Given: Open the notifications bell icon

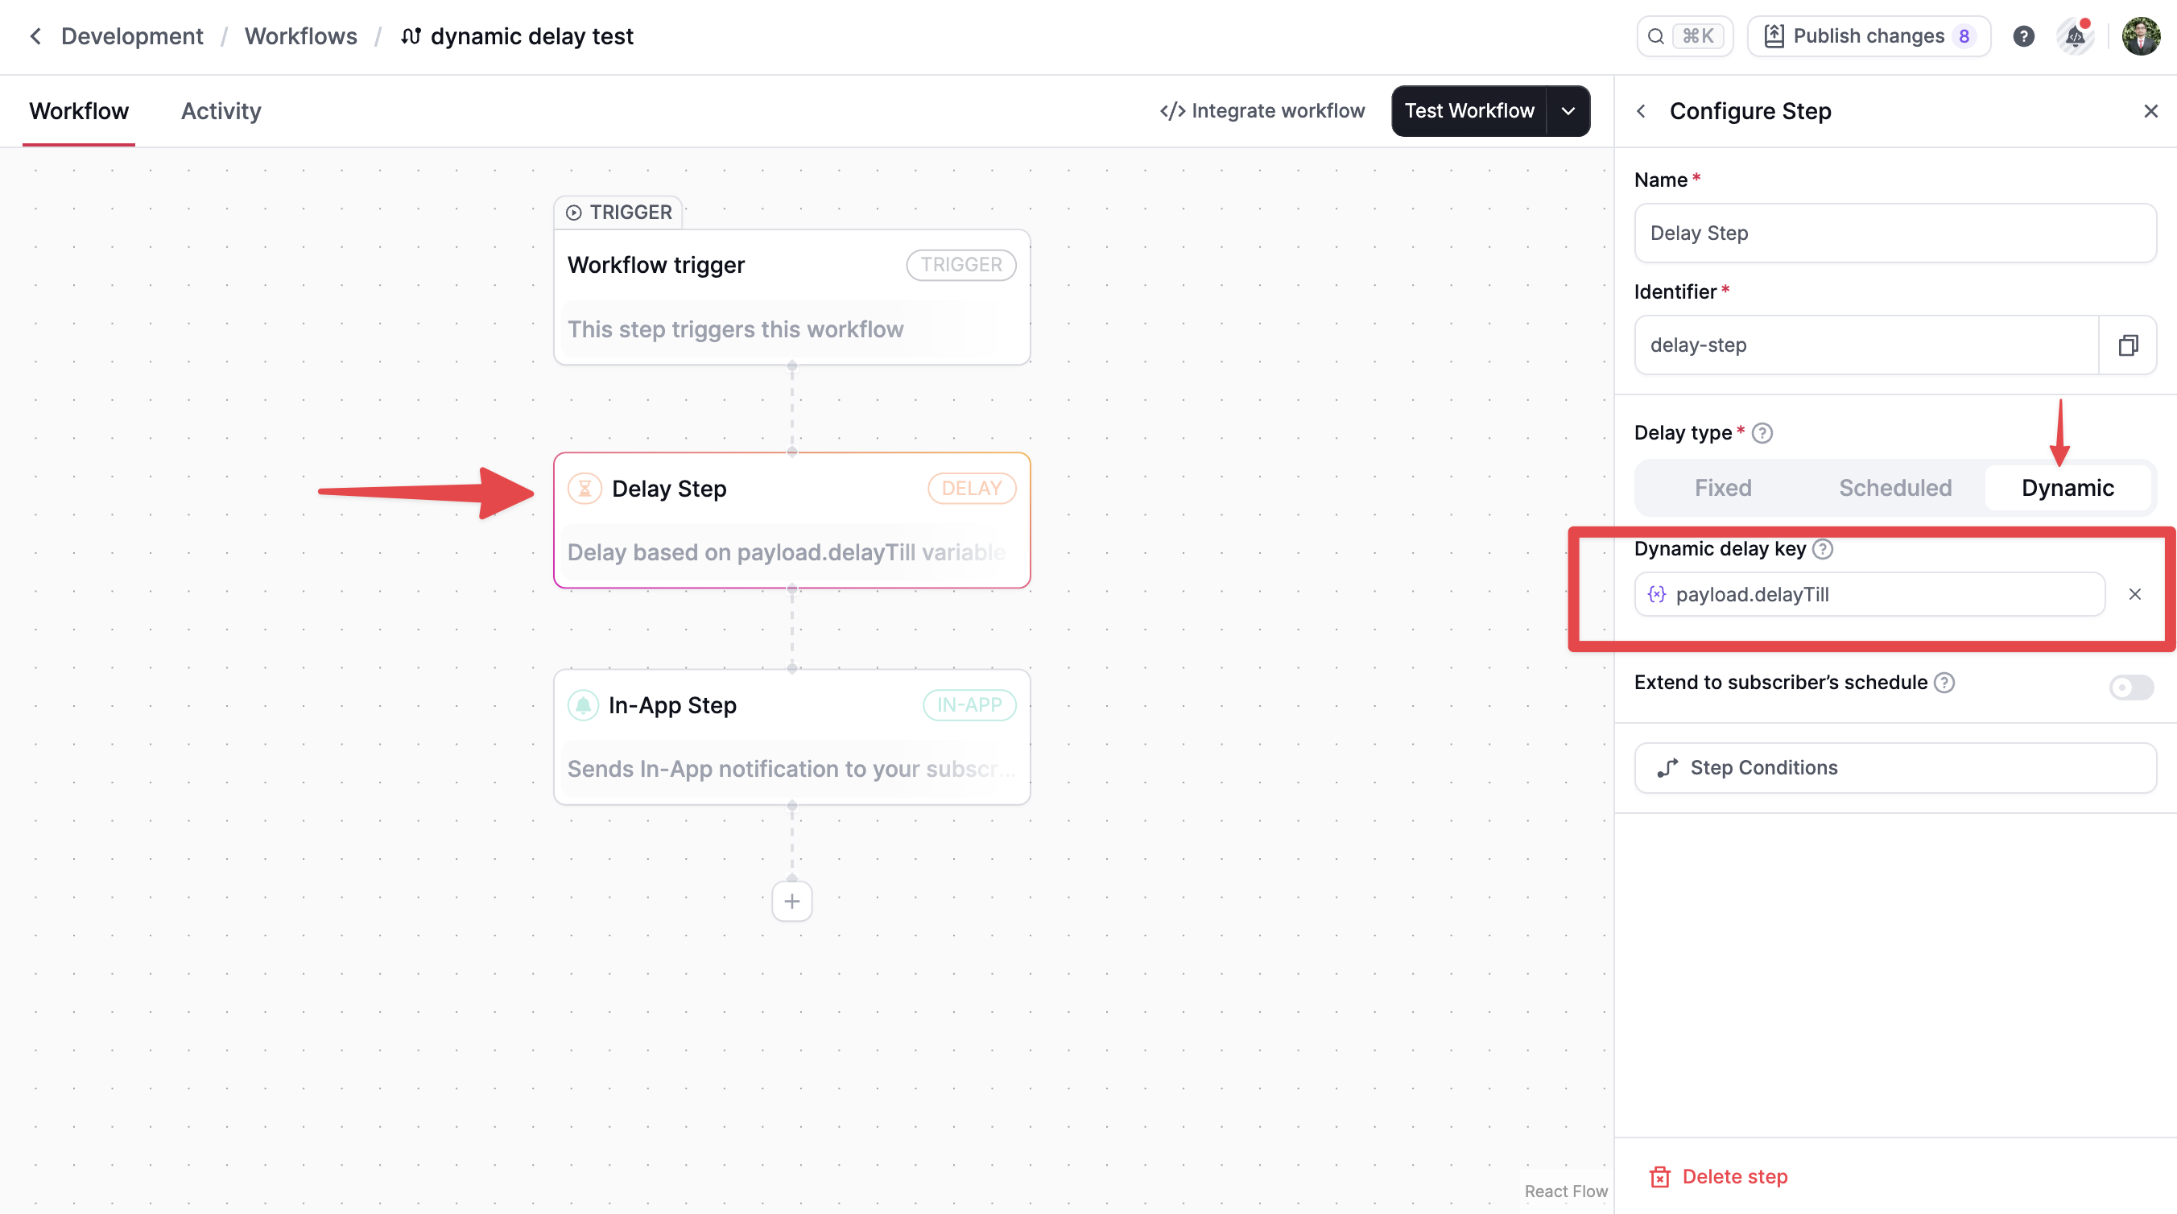Looking at the screenshot, I should pos(2074,36).
